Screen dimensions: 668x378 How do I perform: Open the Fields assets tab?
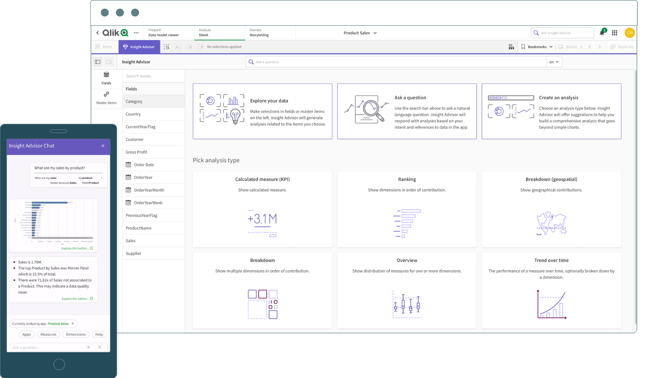pyautogui.click(x=106, y=78)
